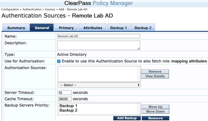Click the Description text area
208x121 pixels.
pos(99,45)
